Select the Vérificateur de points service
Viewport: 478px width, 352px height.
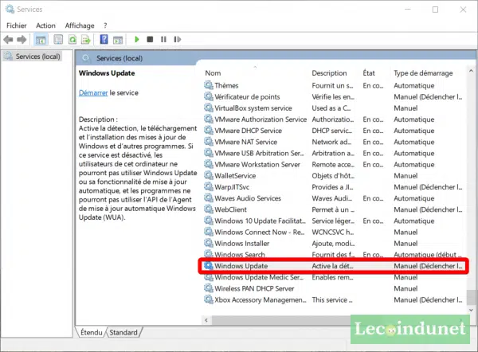tap(247, 96)
